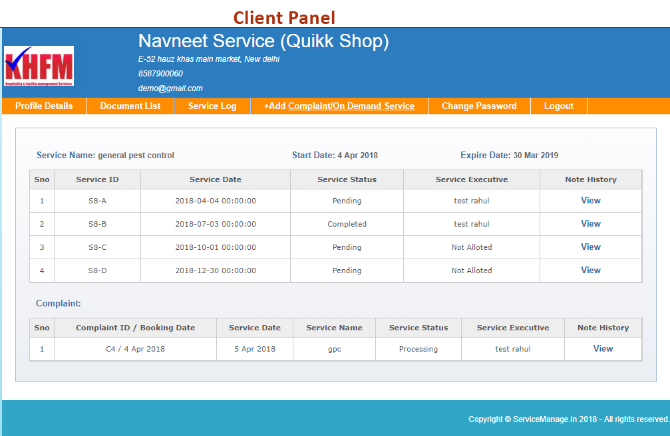This screenshot has height=436, width=670.
Task: Click the phone number 8587900060
Action: (160, 73)
